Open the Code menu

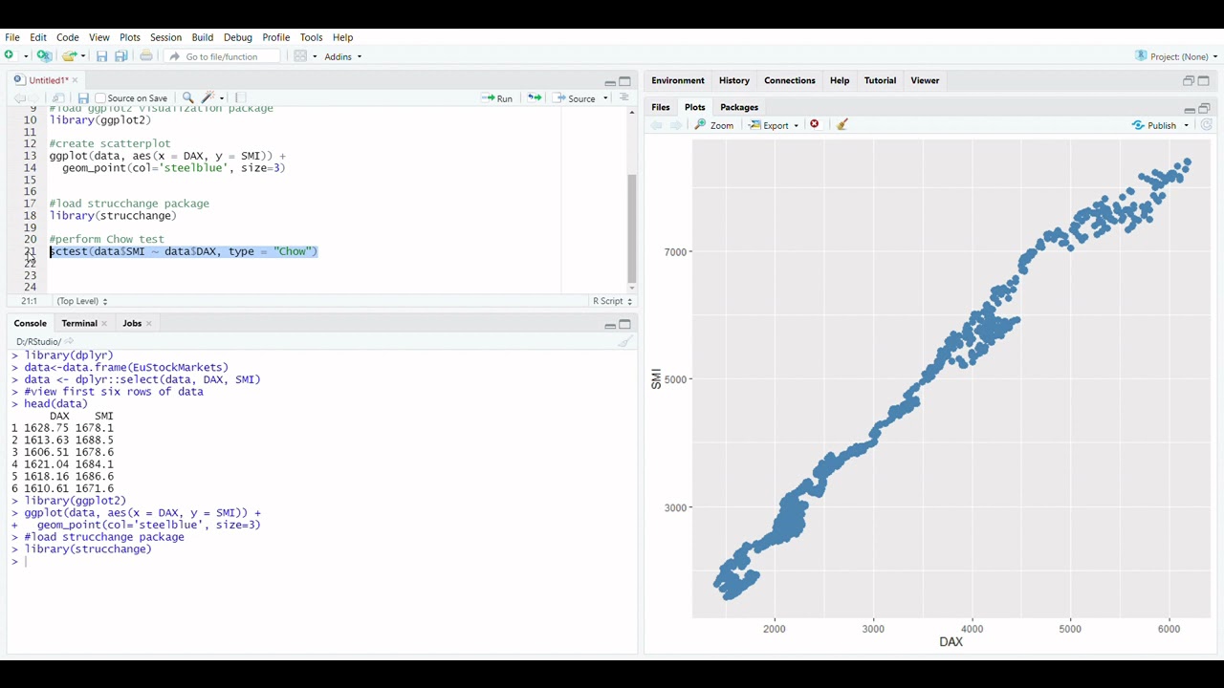point(67,37)
